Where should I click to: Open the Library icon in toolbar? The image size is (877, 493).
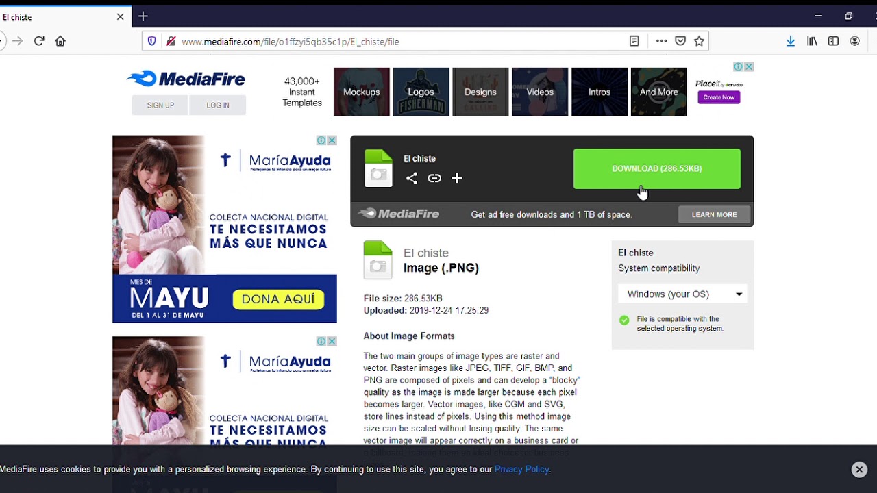[x=812, y=41]
